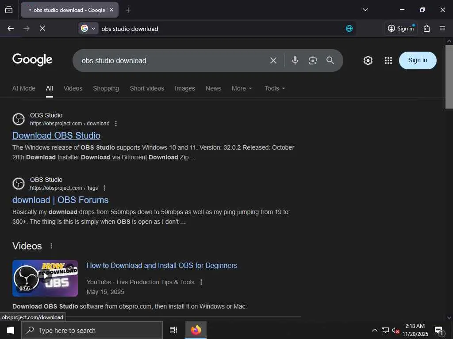Open more options for download result

[x=116, y=124]
